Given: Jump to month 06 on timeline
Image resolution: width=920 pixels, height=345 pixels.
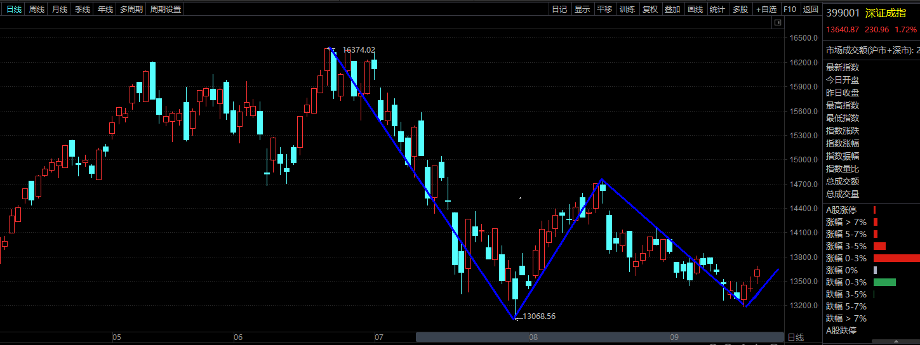Looking at the screenshot, I should pyautogui.click(x=238, y=337).
